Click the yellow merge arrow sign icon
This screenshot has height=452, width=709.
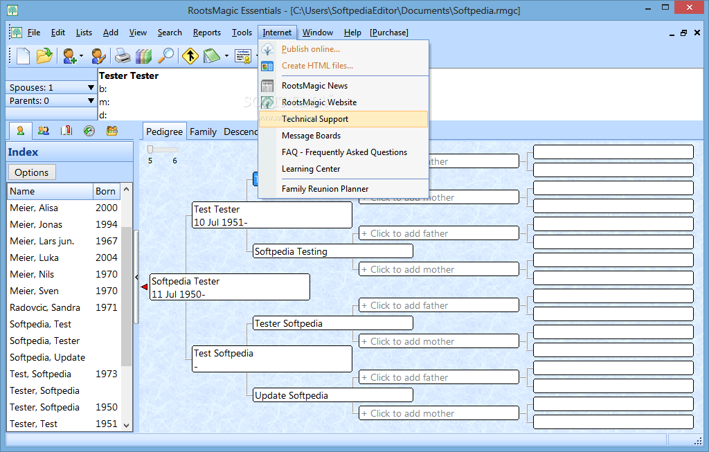pyautogui.click(x=190, y=56)
